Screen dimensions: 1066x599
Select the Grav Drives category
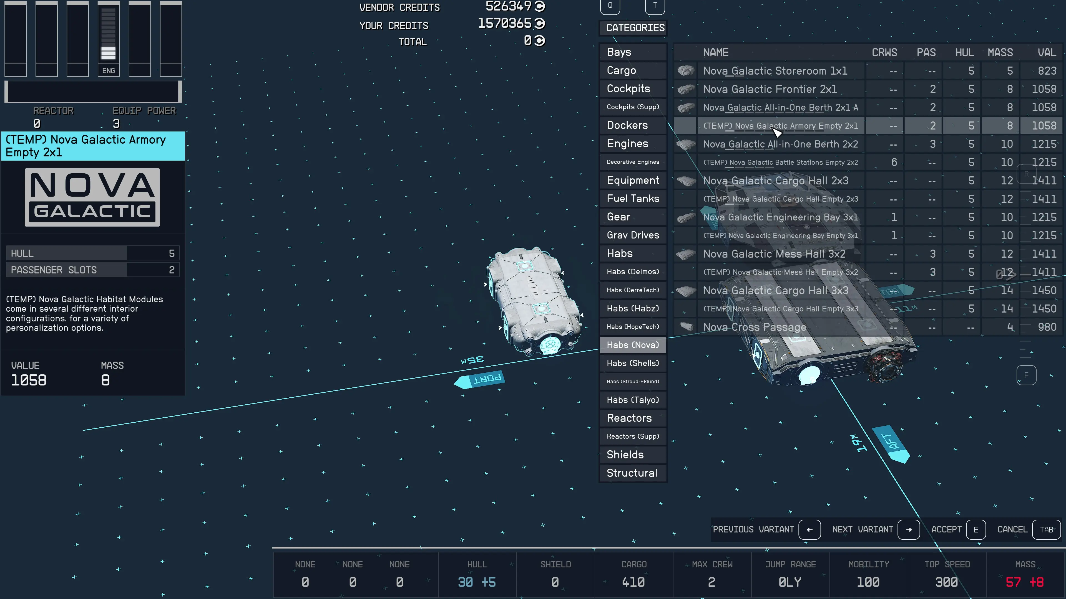point(633,235)
